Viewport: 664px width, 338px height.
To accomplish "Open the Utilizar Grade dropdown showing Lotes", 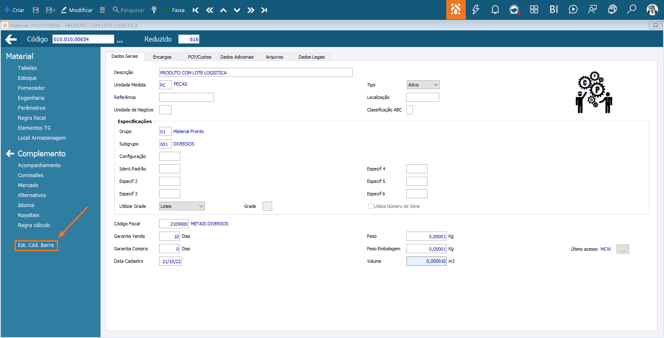I will pos(182,206).
